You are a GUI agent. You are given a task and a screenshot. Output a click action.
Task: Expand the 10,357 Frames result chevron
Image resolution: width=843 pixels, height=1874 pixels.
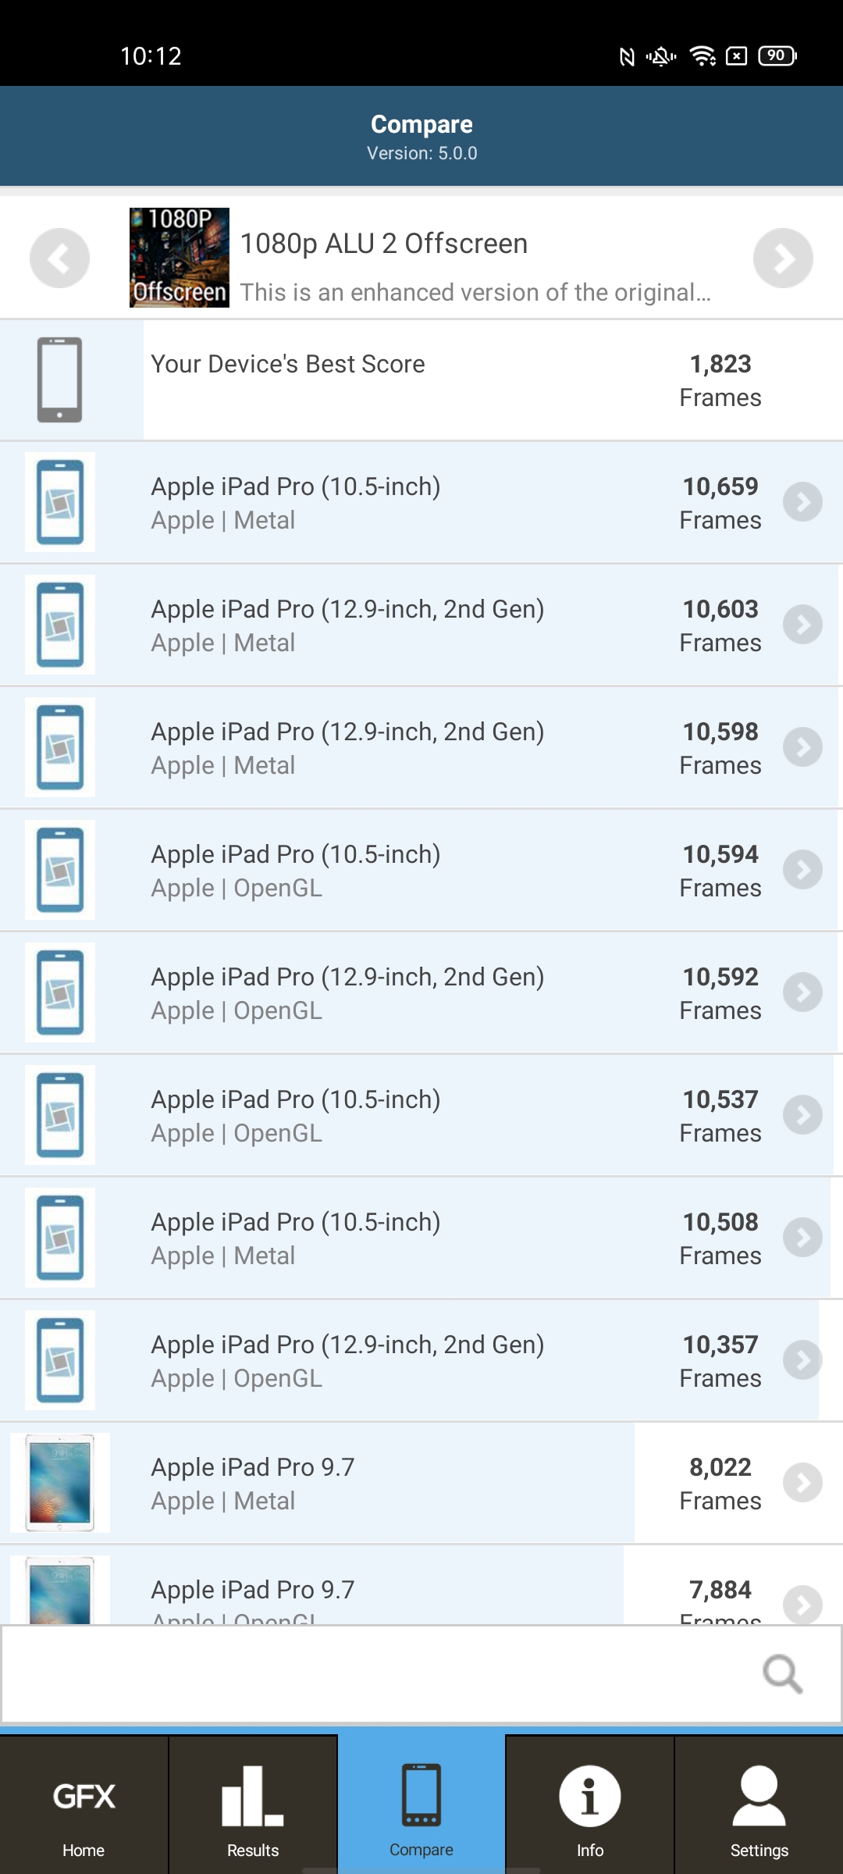coord(802,1360)
